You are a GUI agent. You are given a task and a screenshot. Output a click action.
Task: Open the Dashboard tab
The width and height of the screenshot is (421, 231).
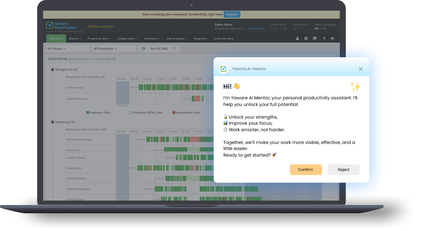pos(56,38)
